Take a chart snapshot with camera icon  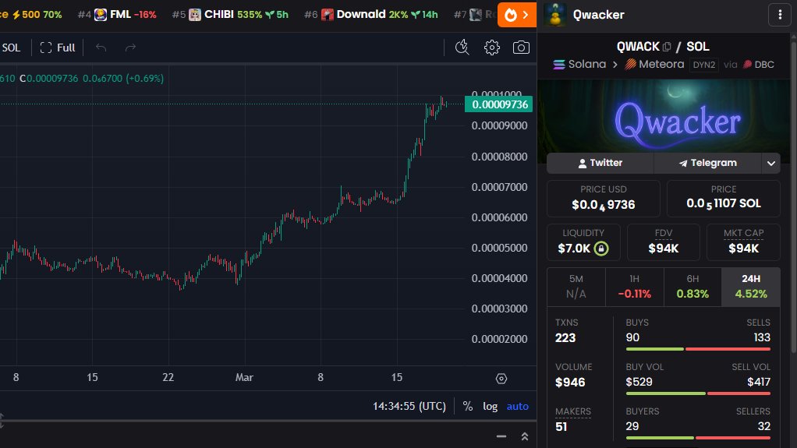point(521,48)
